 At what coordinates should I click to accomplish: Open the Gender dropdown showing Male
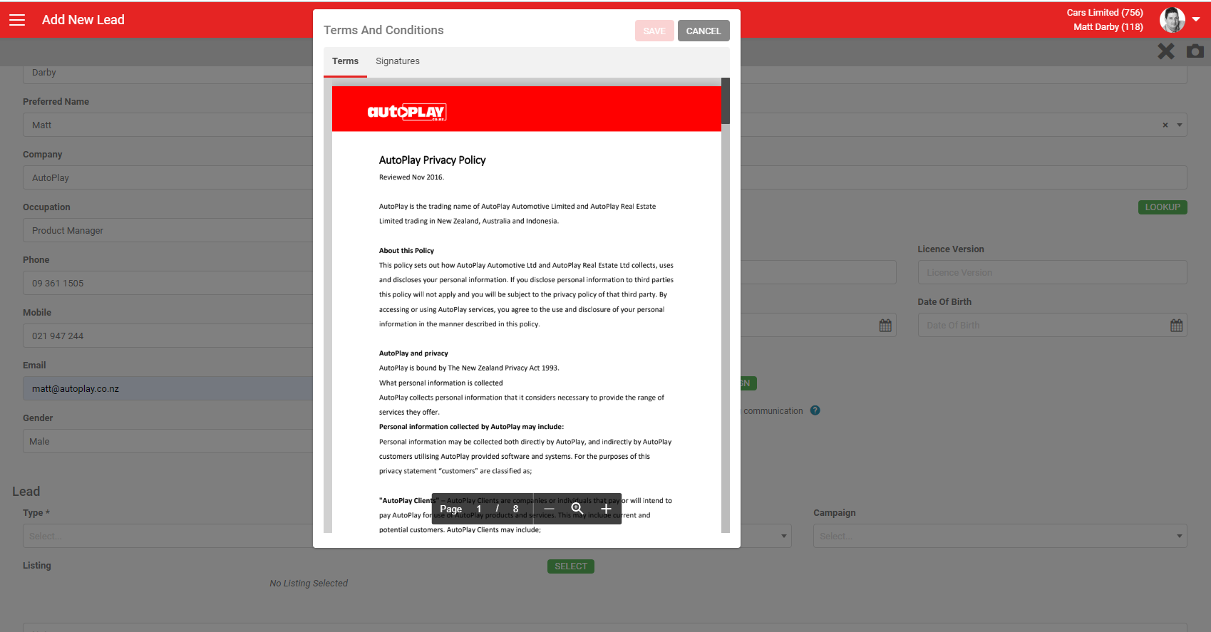tap(169, 441)
